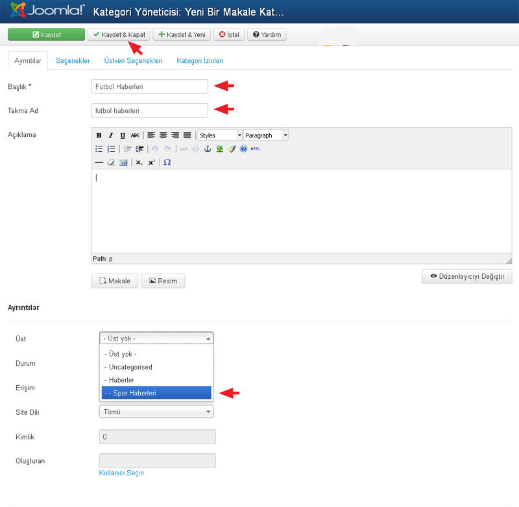This screenshot has width=519, height=507.
Task: Click Kaydet & Kapat button
Action: click(119, 34)
